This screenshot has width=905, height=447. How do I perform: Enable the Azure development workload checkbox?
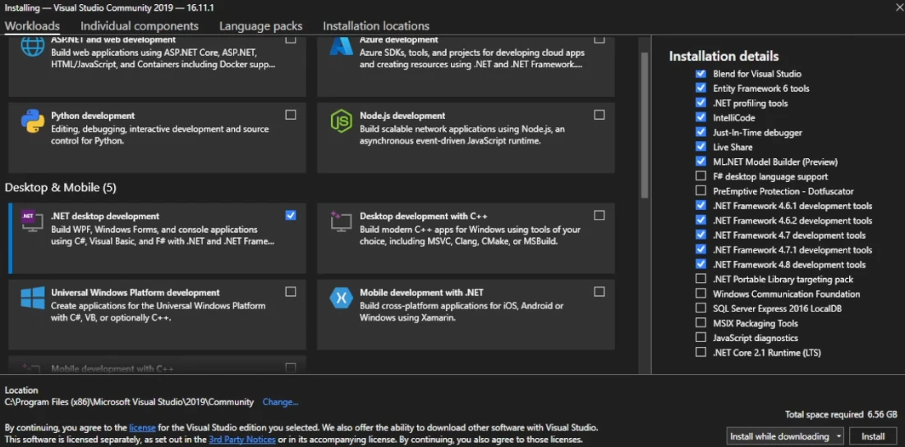600,39
